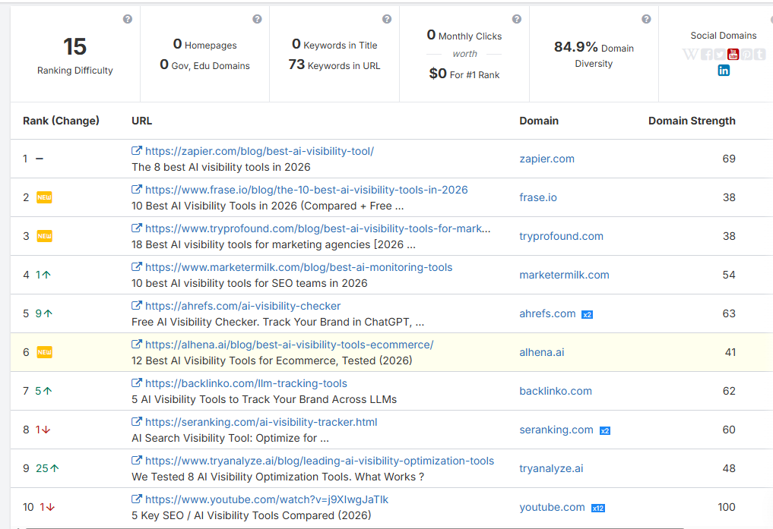Screen dimensions: 773x529
Task: Click the domain strength 100 for youtube.com
Action: point(727,507)
